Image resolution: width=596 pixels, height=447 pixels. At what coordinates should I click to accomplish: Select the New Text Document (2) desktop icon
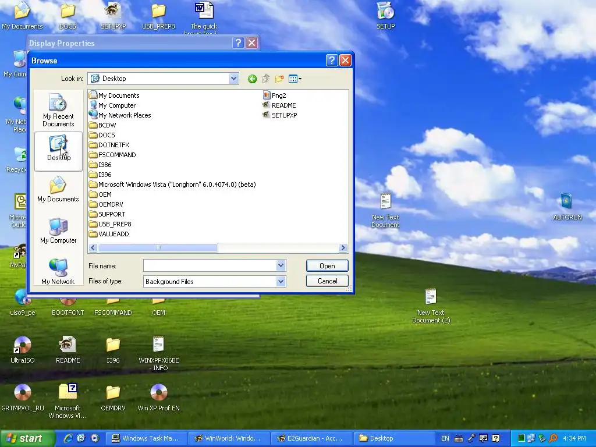pos(431,306)
